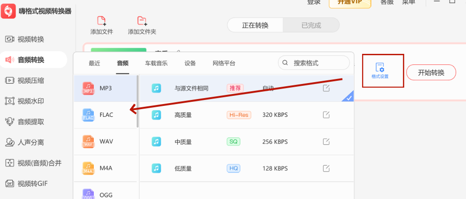Switch to the 最近 tab
This screenshot has height=199, width=466.
pyautogui.click(x=94, y=63)
